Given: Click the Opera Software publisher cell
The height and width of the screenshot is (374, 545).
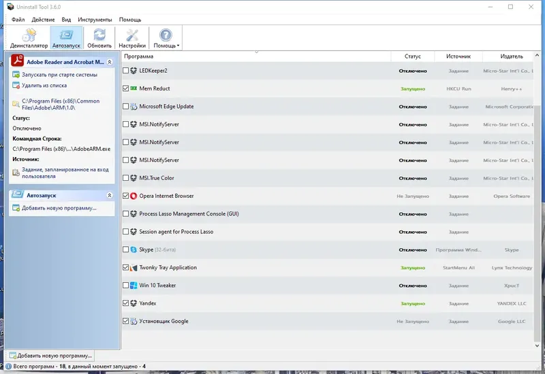Looking at the screenshot, I should click(512, 197).
